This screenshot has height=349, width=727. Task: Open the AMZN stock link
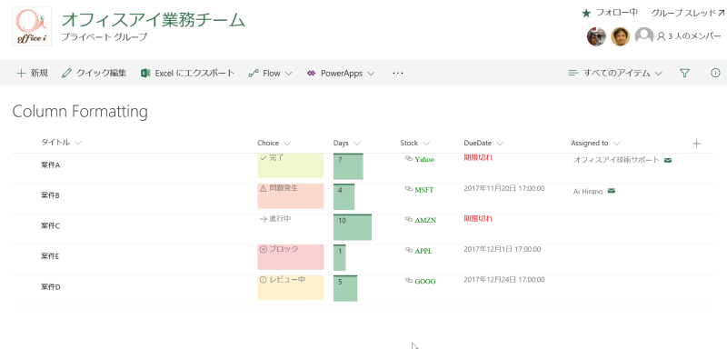pos(425,221)
